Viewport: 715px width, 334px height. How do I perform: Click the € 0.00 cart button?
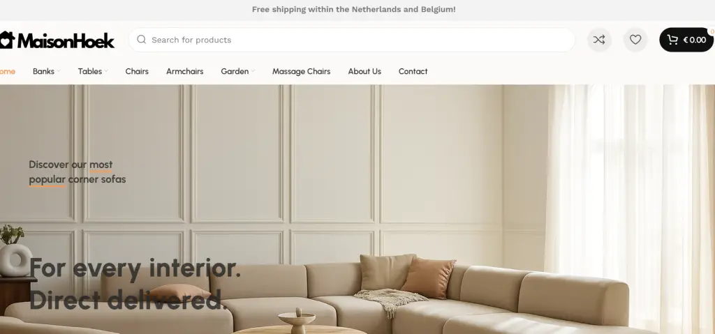tap(686, 40)
